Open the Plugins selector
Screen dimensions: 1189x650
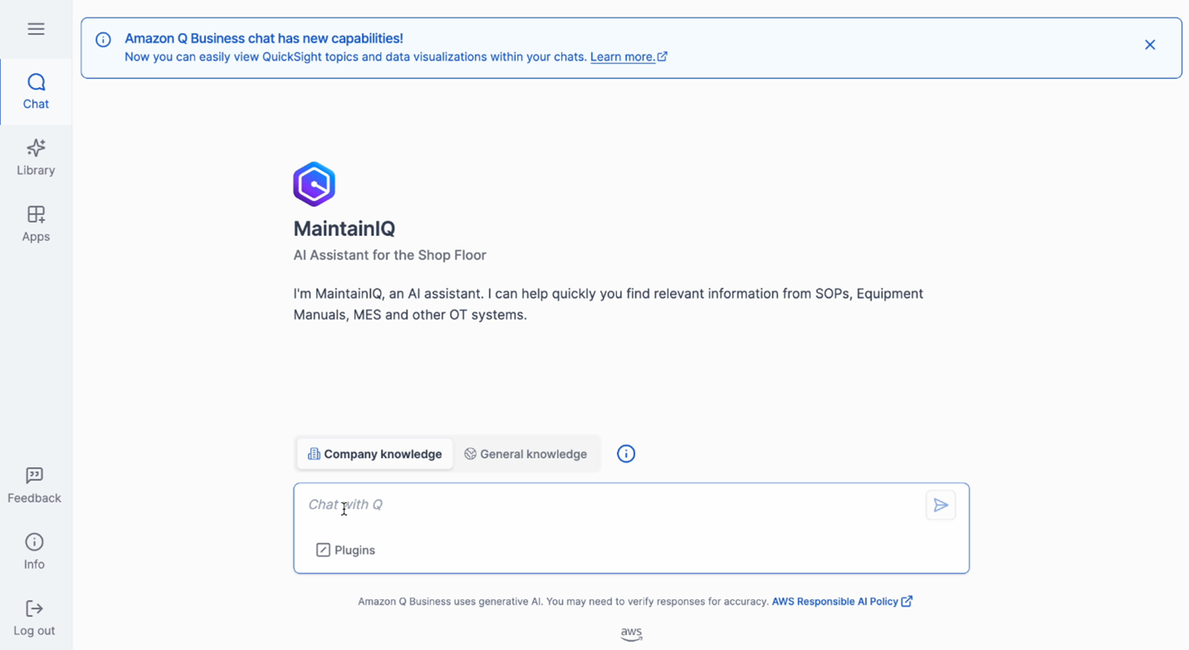tap(346, 550)
